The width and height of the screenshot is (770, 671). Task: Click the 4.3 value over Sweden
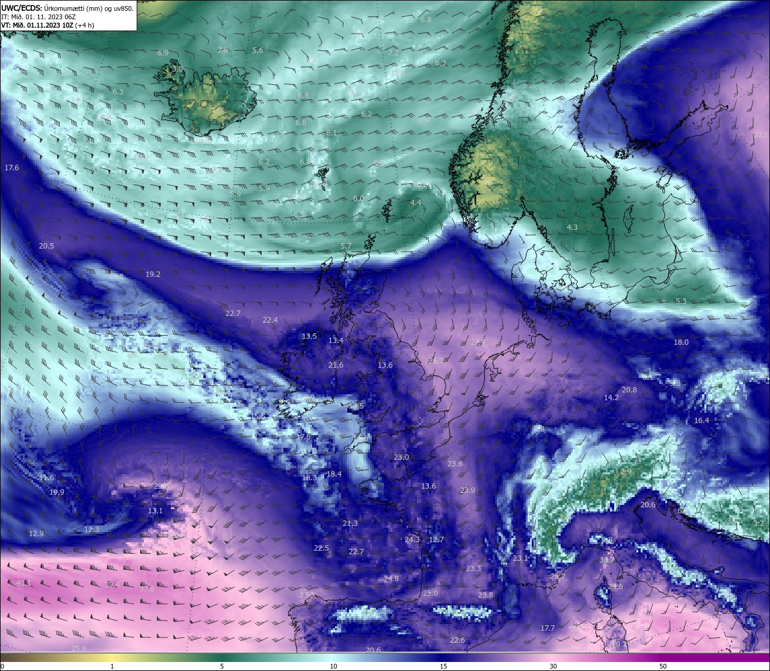572,227
